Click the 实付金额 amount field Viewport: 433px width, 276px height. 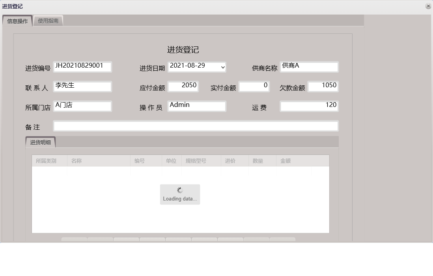(254, 86)
